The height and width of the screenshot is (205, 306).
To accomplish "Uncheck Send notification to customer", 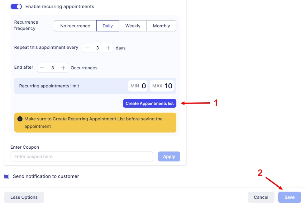I will [x=7, y=176].
